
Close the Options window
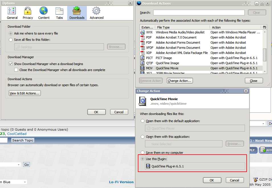click(130, 3)
